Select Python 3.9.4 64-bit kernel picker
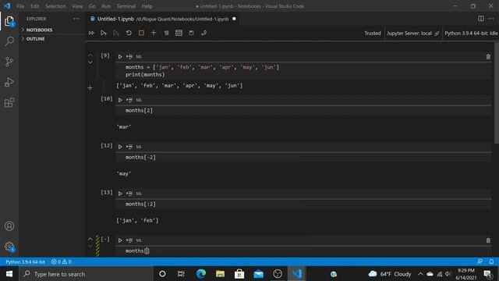This screenshot has height=281, width=499. [471, 33]
